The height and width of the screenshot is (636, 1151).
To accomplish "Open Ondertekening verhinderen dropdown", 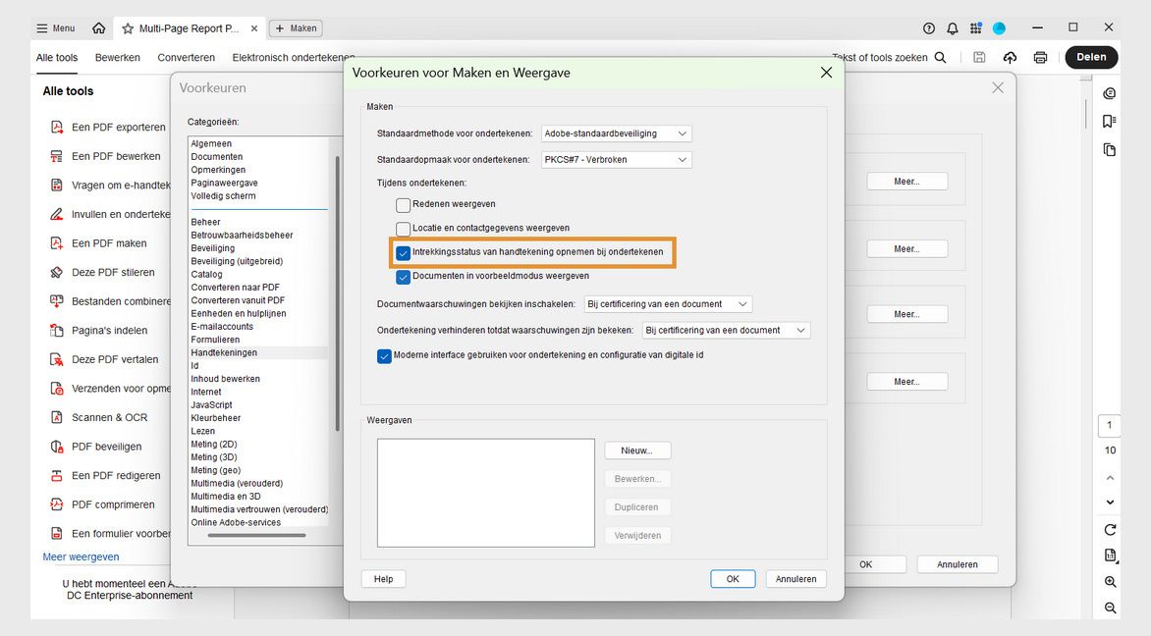I will point(726,330).
